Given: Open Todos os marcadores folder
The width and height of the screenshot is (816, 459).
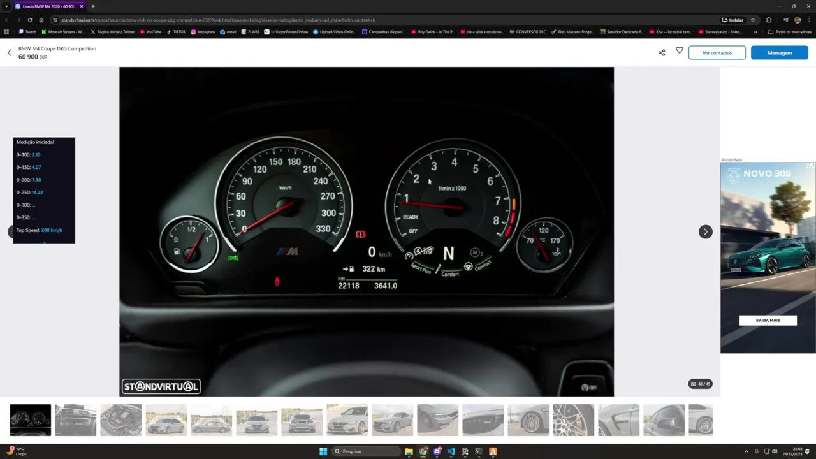Looking at the screenshot, I should click(790, 31).
